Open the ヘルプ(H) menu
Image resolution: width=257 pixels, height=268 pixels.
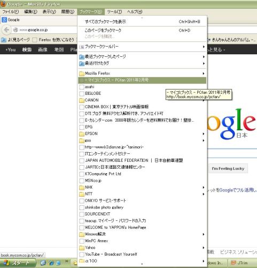[x=135, y=12]
